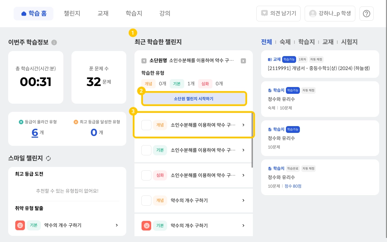
Task: Expand 심화 소인수분해 row chevron
Action: coord(243,175)
